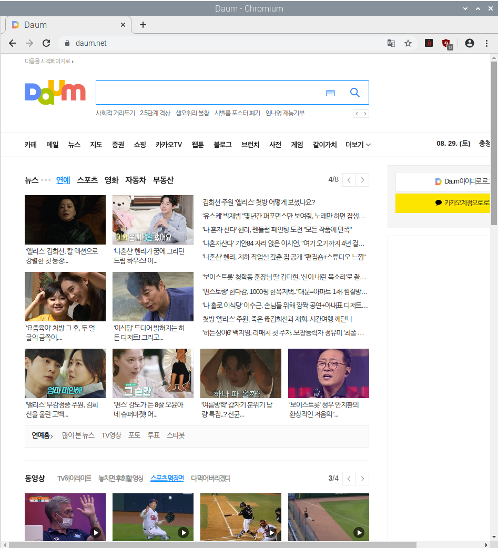The width and height of the screenshot is (498, 548).
Task: Close the Daum tab
Action: tap(123, 25)
